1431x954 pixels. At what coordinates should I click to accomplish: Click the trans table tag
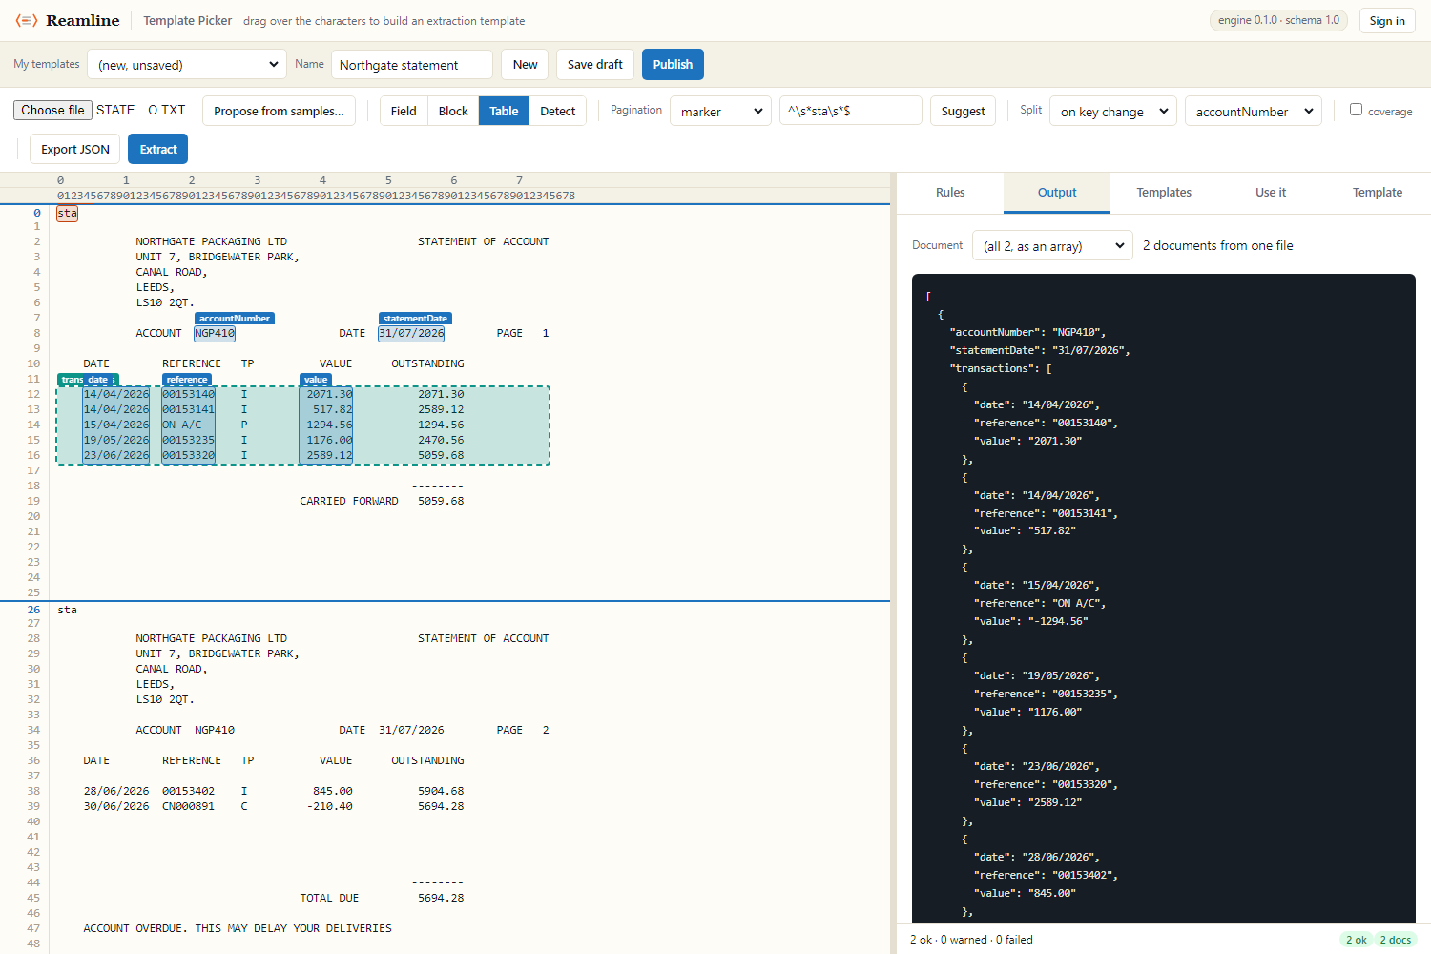click(72, 380)
